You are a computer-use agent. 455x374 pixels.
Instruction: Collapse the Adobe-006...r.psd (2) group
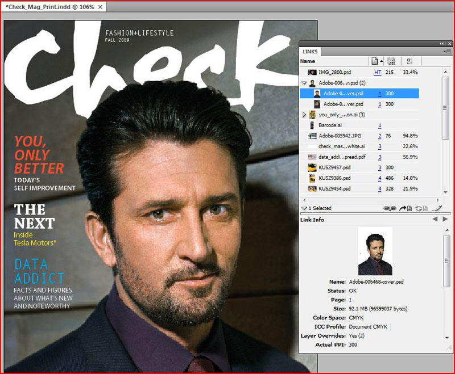(304, 83)
